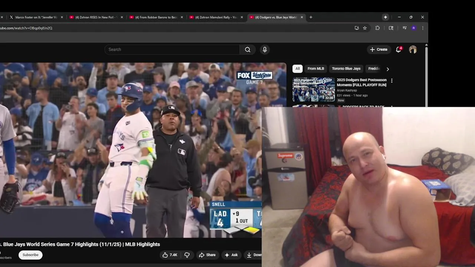The height and width of the screenshot is (267, 475).
Task: Open 2025 Dodgers Best Postseason Moments thumbnail
Action: (314, 89)
